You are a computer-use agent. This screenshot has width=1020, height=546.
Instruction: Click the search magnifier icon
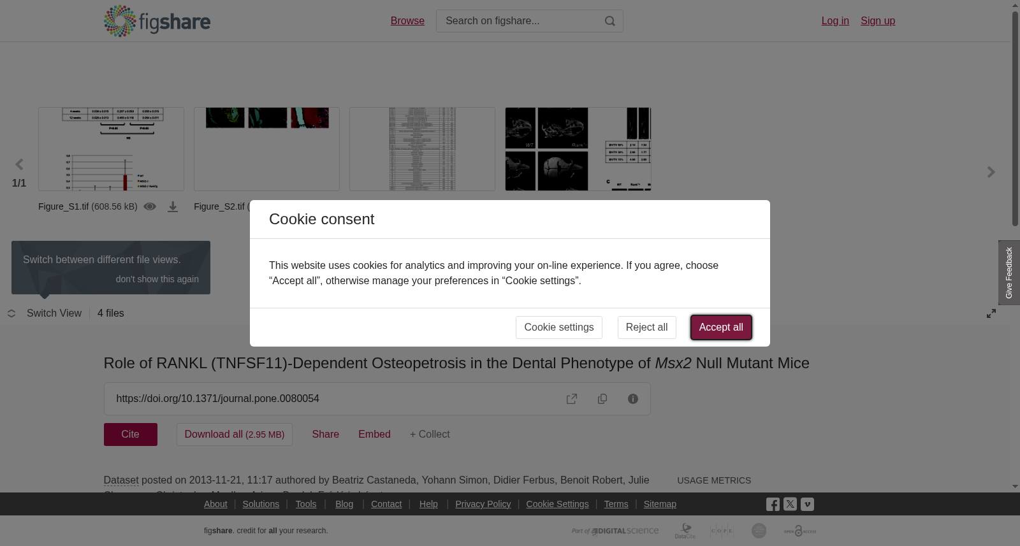pyautogui.click(x=610, y=21)
